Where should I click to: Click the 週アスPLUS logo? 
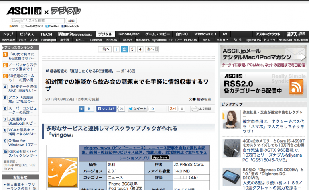(296, 34)
